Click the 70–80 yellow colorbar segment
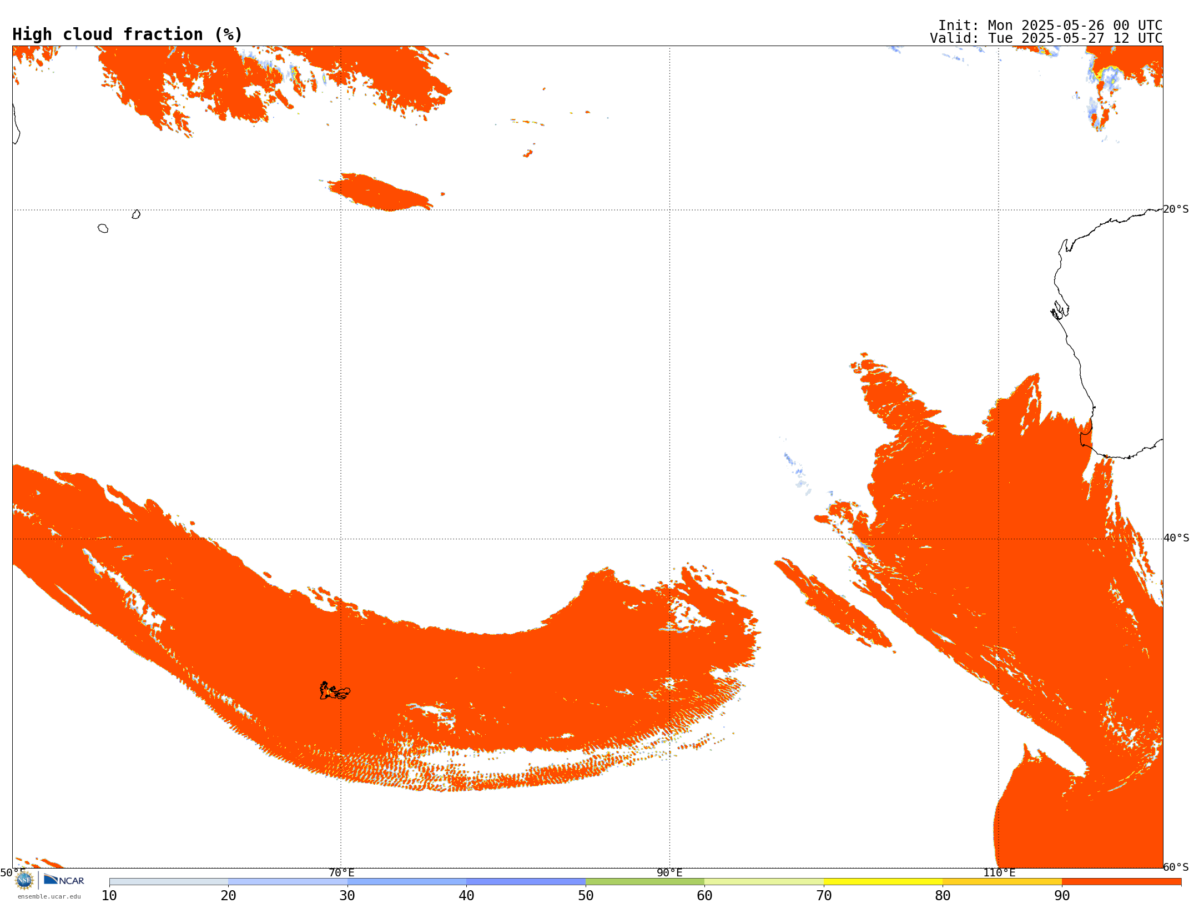 click(883, 882)
